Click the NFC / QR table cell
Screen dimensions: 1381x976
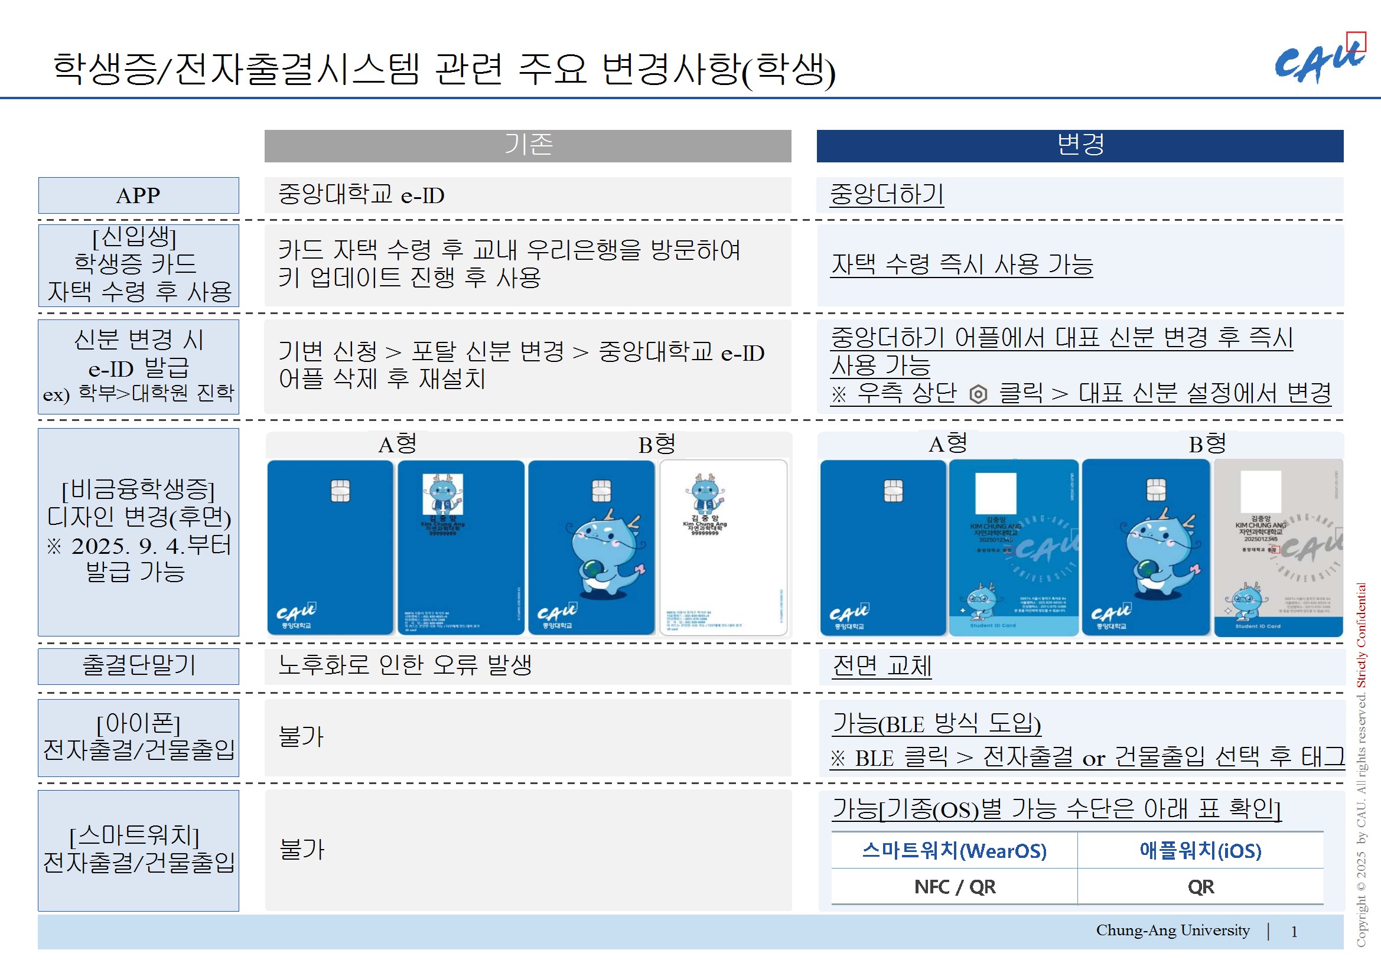pyautogui.click(x=955, y=886)
